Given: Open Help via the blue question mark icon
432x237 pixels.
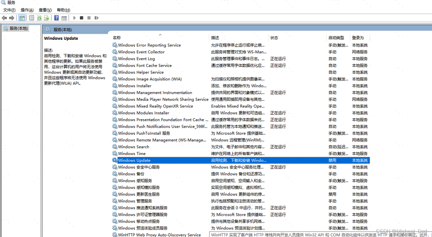Looking at the screenshot, I should pyautogui.click(x=57, y=18).
